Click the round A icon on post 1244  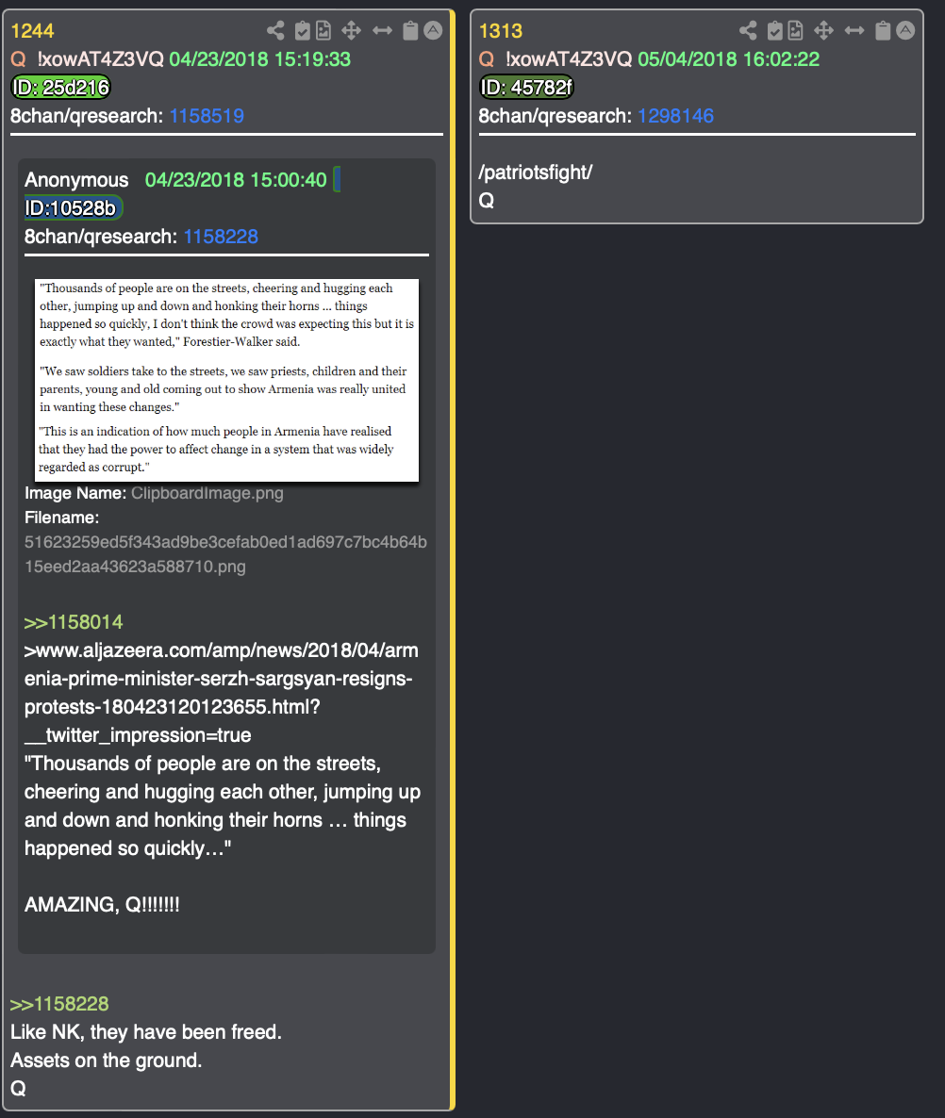pyautogui.click(x=433, y=31)
